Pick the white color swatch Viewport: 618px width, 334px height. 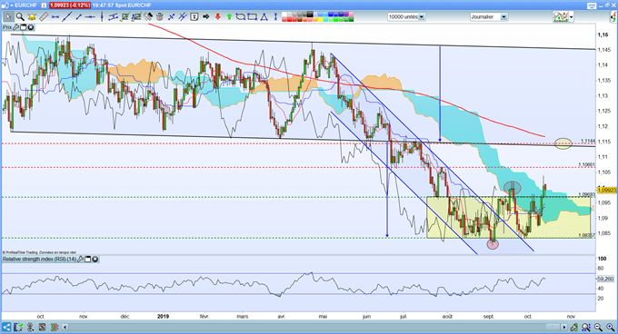click(284, 15)
